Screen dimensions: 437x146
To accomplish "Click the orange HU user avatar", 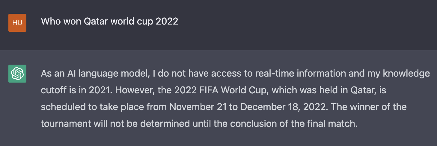I will tap(17, 23).
